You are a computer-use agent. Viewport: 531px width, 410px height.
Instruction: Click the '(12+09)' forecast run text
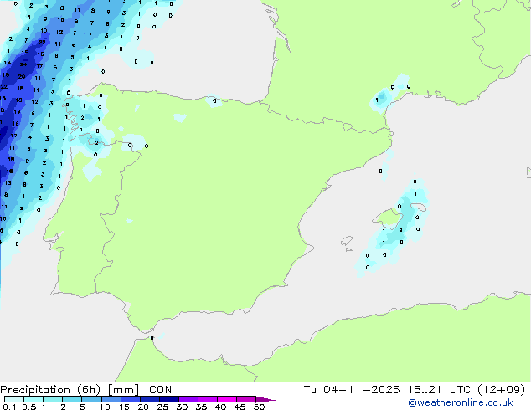pyautogui.click(x=501, y=390)
